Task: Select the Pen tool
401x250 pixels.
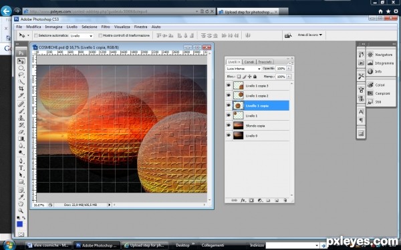Action: pyautogui.click(x=21, y=161)
